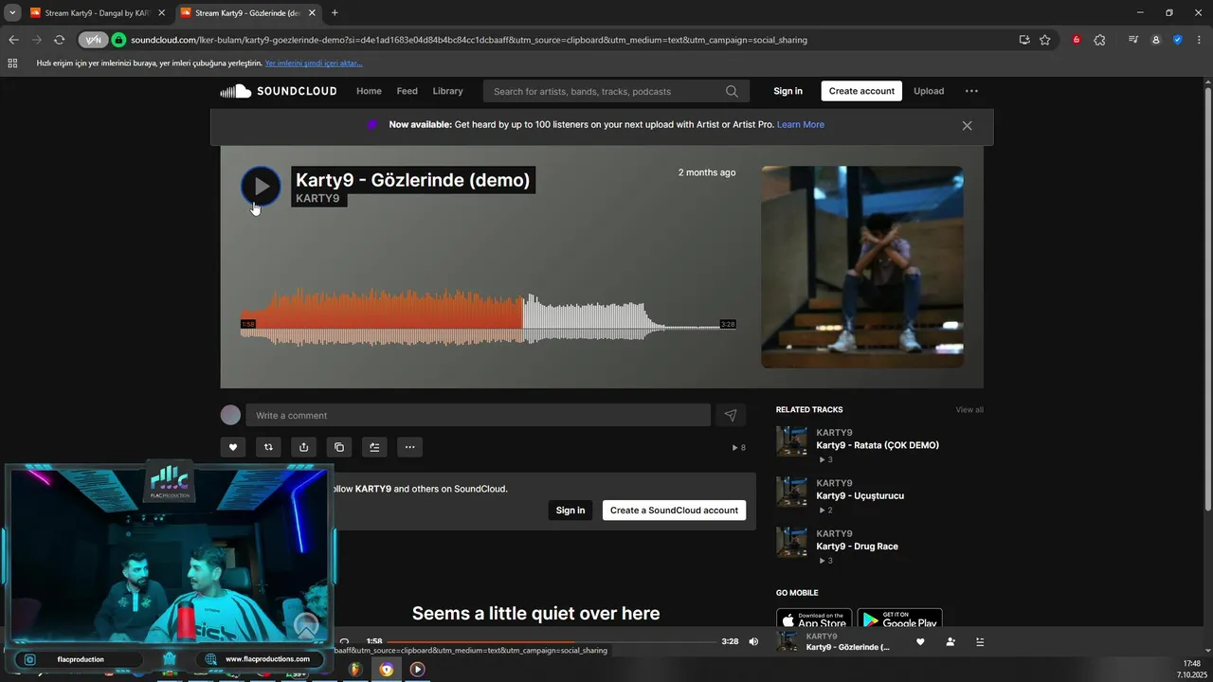Screen dimensions: 1213x682
Task: Open the browser three-dot menu
Action: coord(1200,40)
